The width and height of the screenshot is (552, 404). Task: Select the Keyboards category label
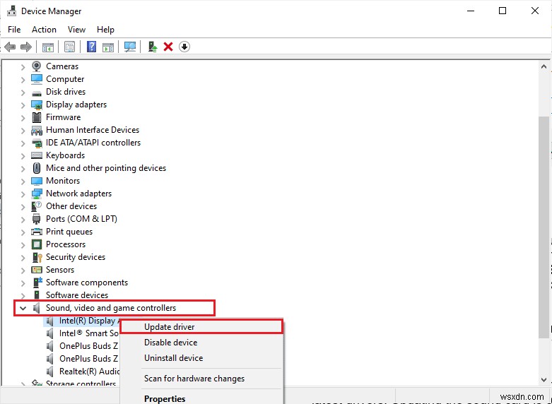(x=65, y=155)
